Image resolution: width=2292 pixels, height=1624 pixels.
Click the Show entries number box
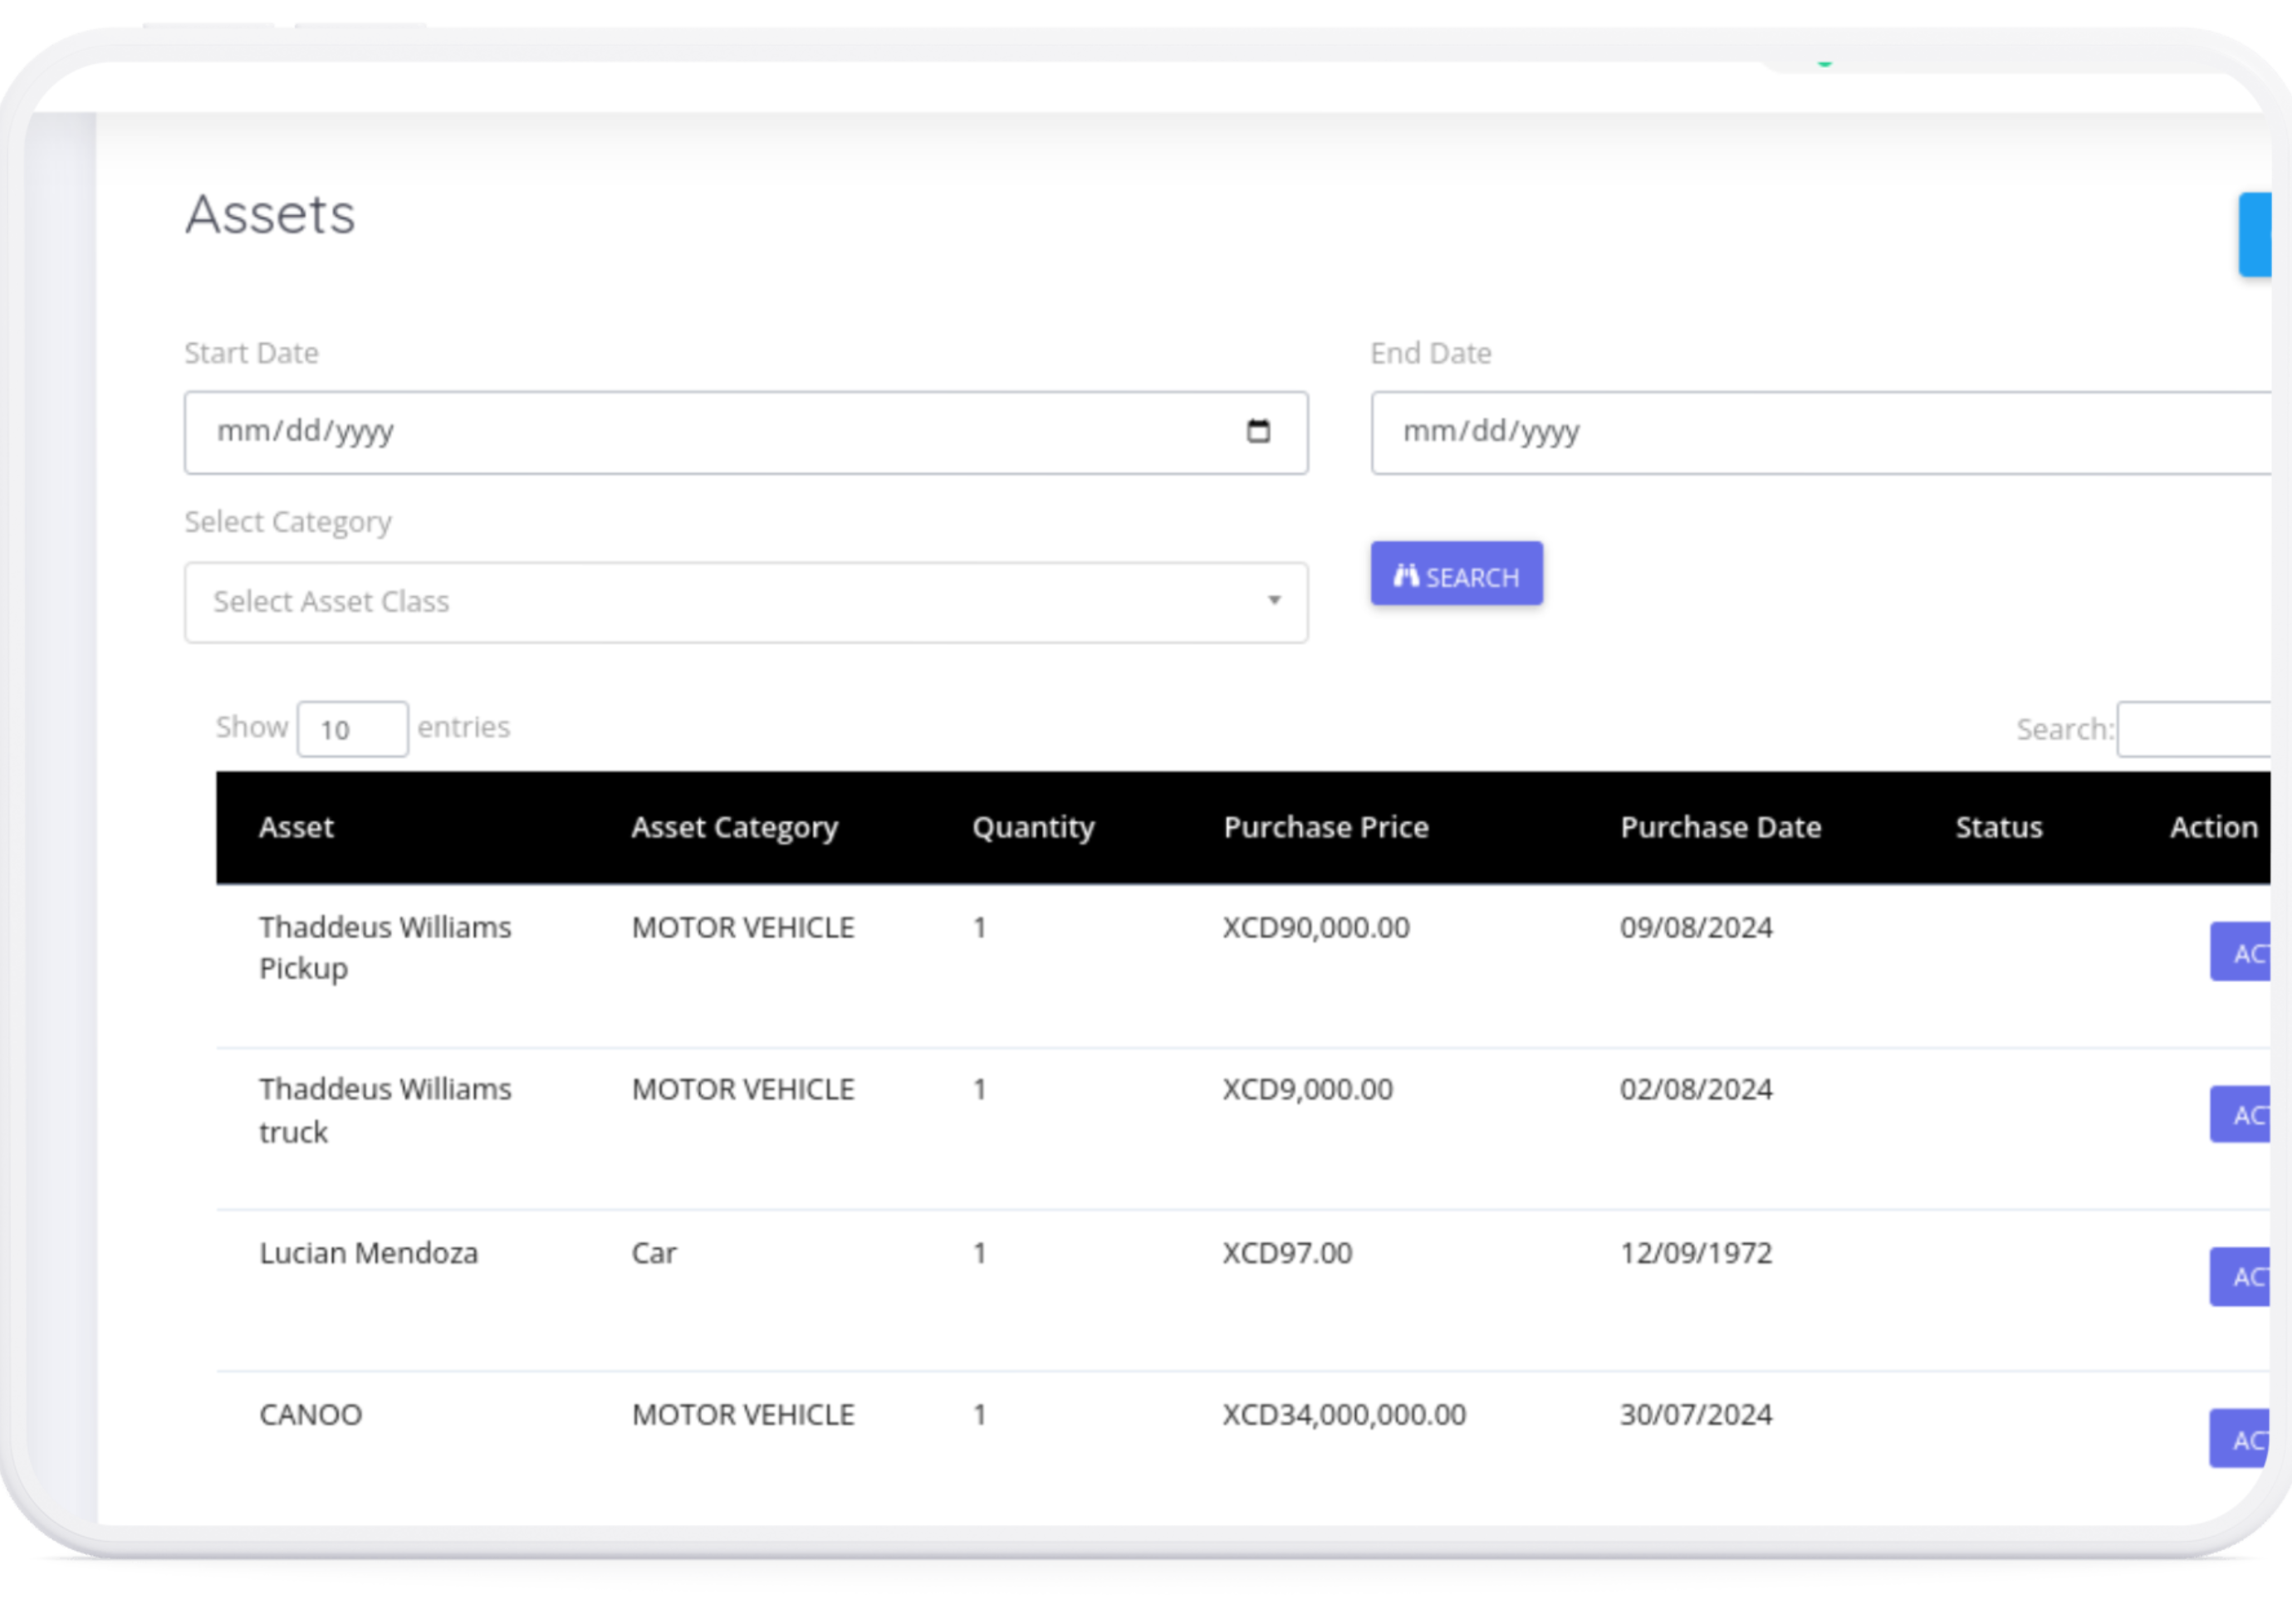[x=352, y=729]
